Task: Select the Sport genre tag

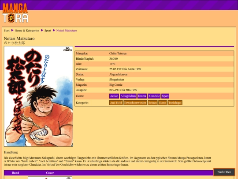Action: point(165,96)
